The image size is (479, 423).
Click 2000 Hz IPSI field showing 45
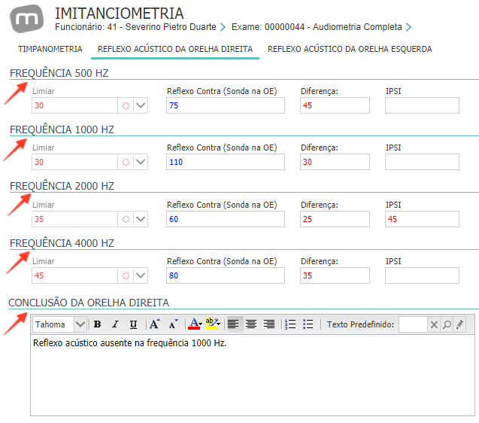tap(422, 219)
